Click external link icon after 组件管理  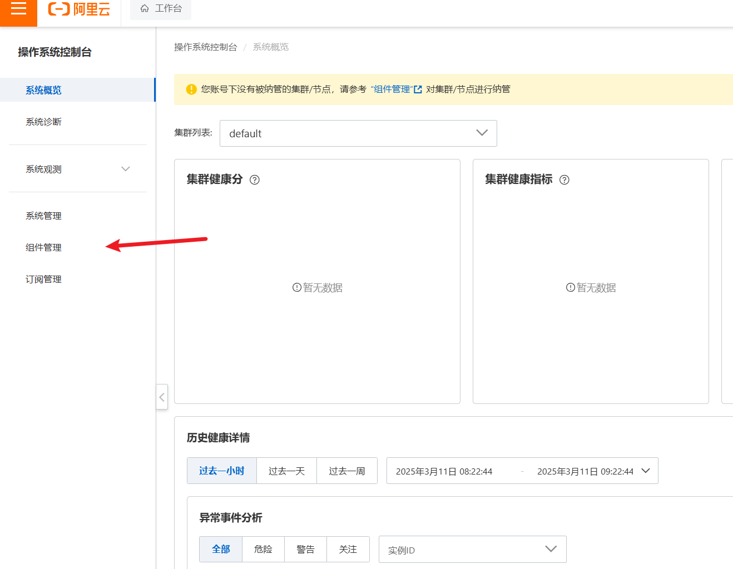(418, 89)
